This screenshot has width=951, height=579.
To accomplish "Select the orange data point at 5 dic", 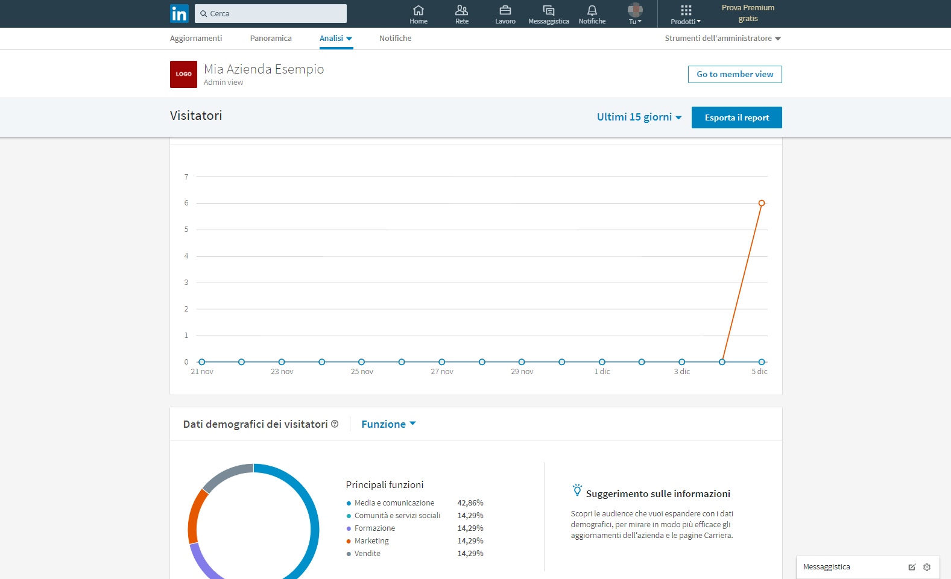I will pyautogui.click(x=762, y=203).
